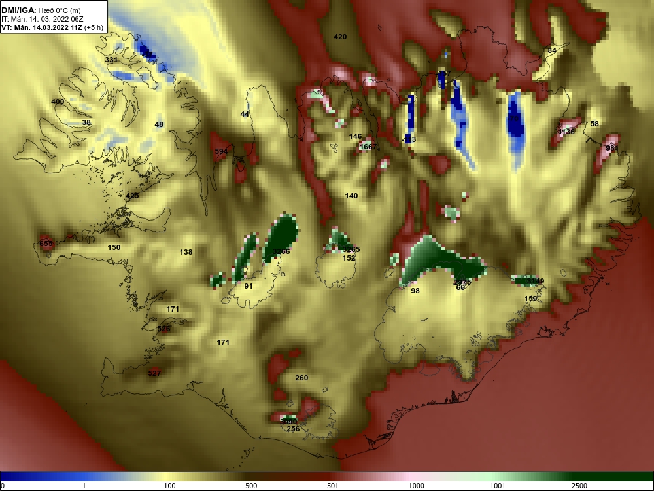Click the map value 146
The image size is (654, 491).
click(355, 136)
